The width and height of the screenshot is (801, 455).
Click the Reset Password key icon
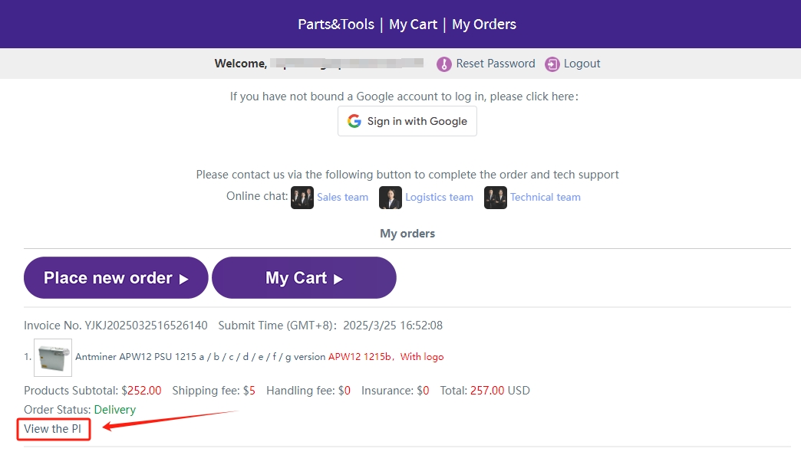tap(444, 64)
